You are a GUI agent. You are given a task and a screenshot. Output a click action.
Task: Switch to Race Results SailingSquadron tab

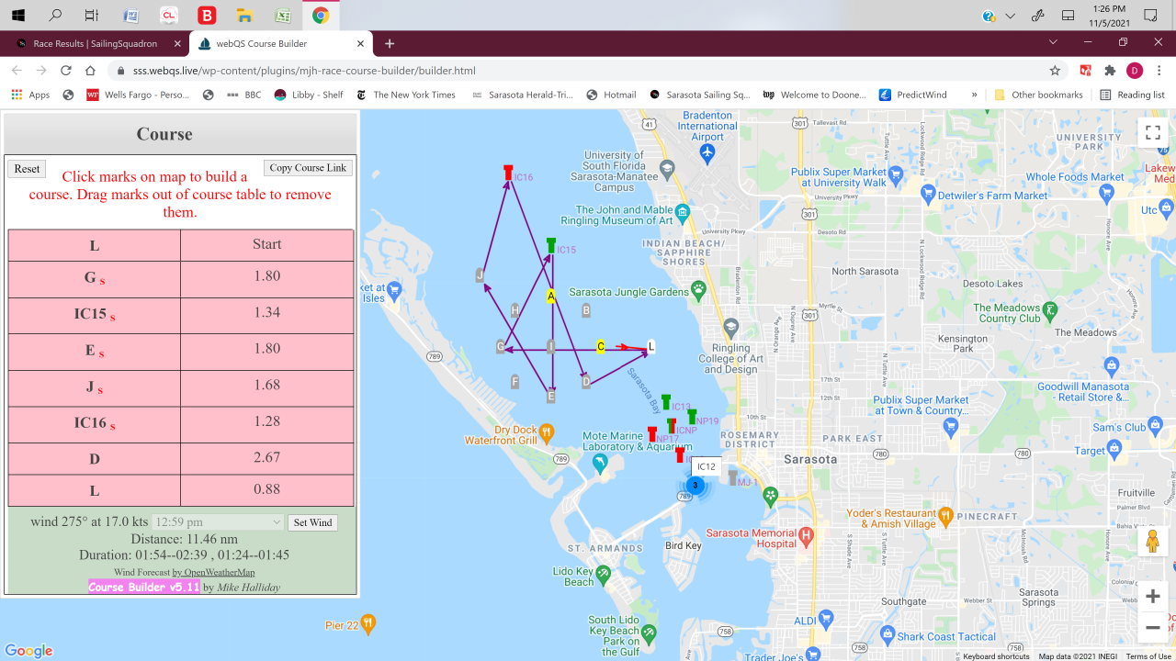tap(95, 43)
